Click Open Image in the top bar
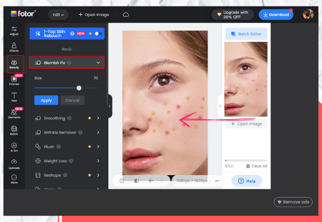The width and height of the screenshot is (322, 222). click(x=94, y=15)
